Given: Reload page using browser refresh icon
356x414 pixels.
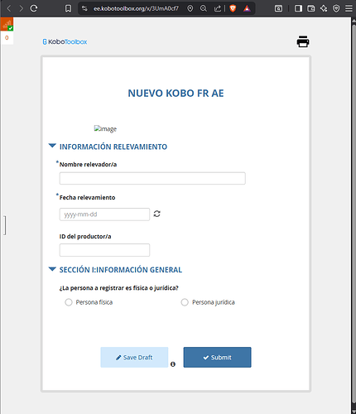Looking at the screenshot, I should [34, 8].
